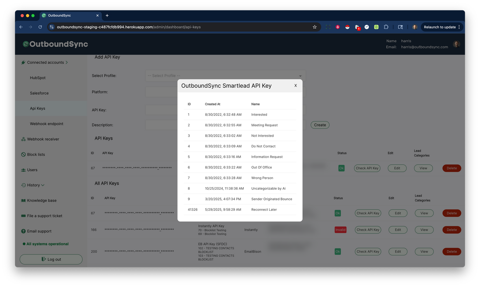The height and width of the screenshot is (287, 480).
Task: Click the Connected accounts plug icon
Action: click(23, 62)
